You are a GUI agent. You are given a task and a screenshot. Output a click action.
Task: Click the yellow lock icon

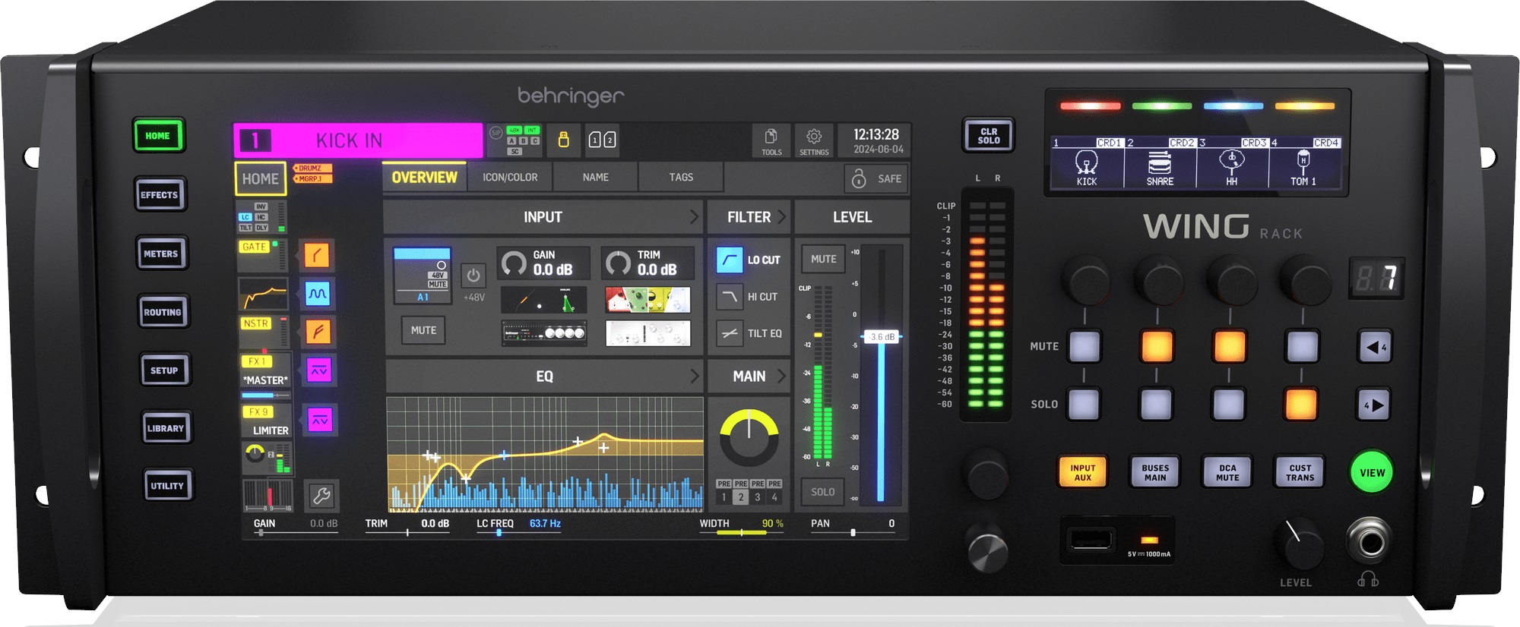563,140
